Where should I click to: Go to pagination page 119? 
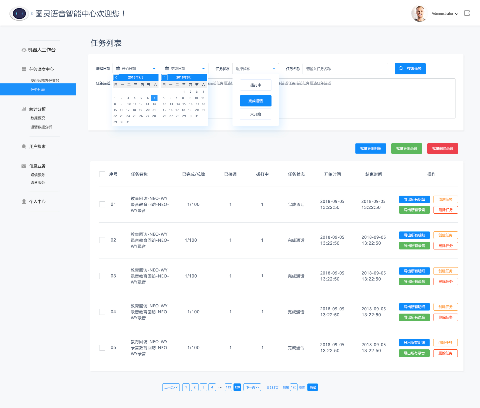[228, 387]
